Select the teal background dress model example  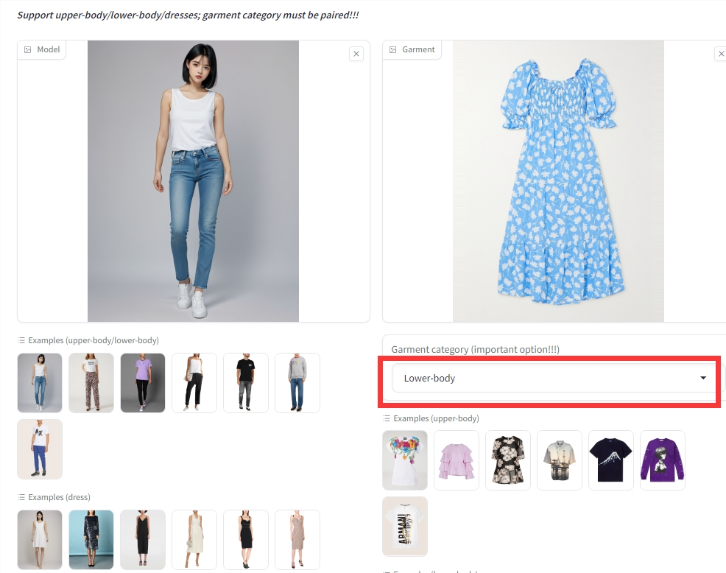[91, 540]
